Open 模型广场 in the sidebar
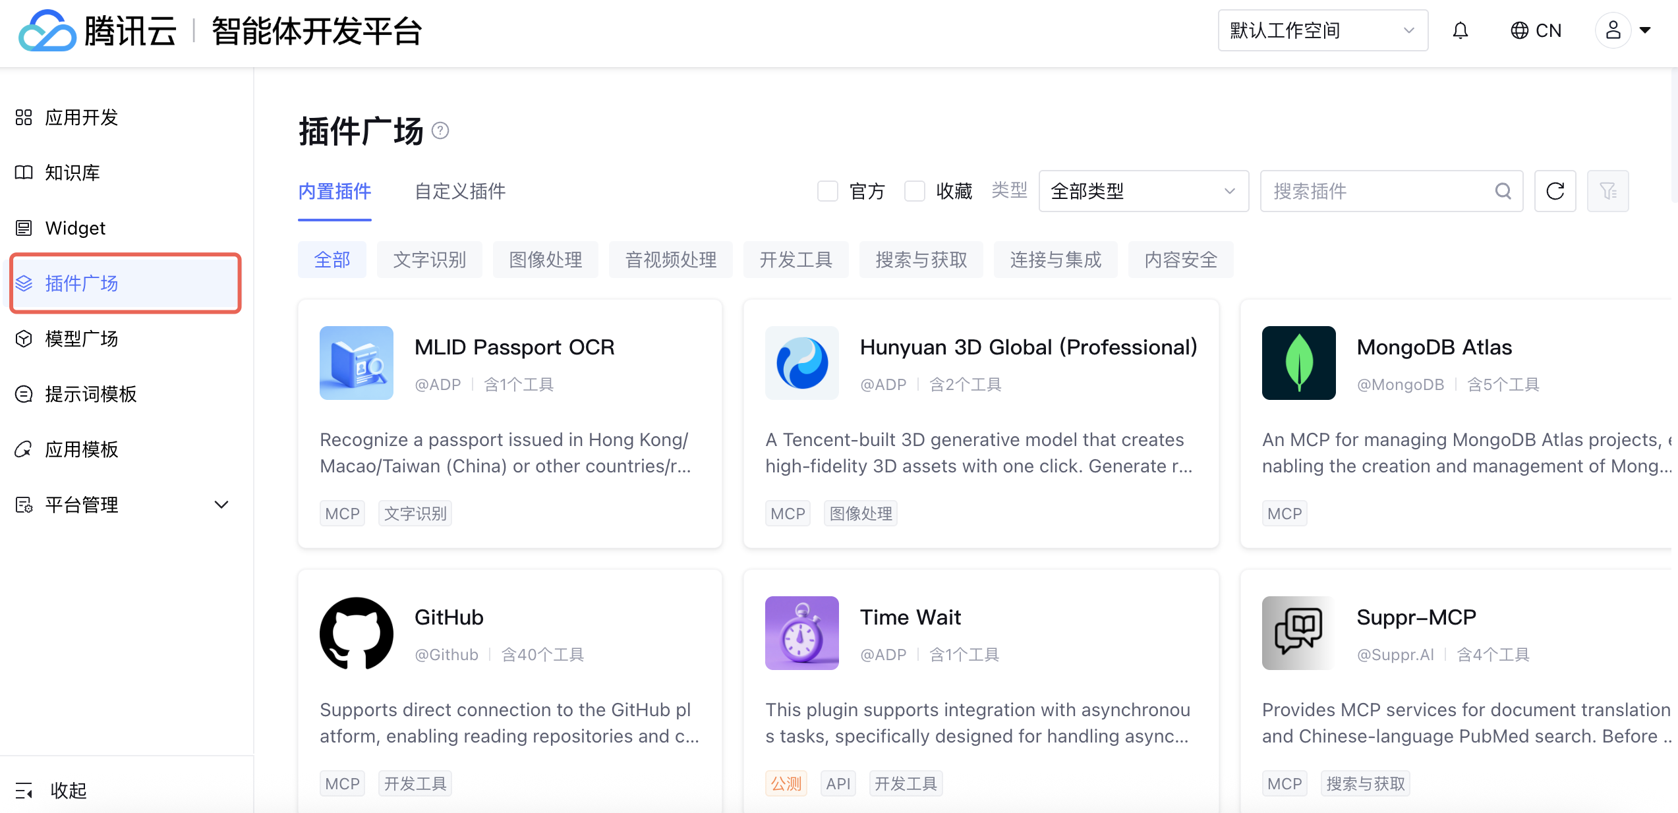This screenshot has height=813, width=1678. (81, 339)
